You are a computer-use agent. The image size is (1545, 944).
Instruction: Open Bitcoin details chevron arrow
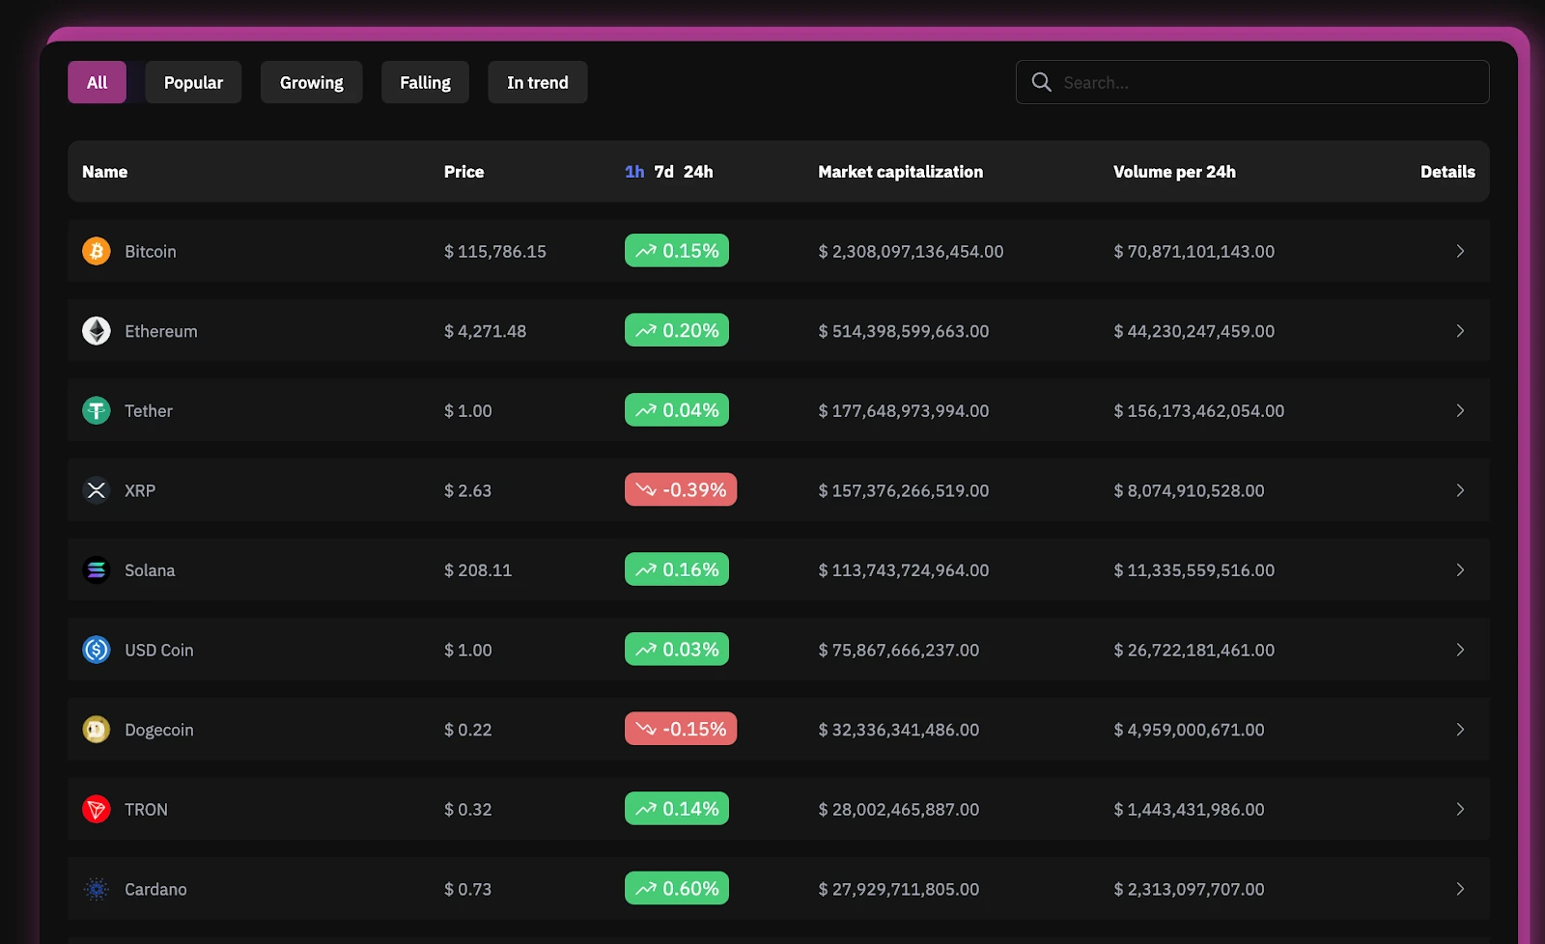(1459, 251)
